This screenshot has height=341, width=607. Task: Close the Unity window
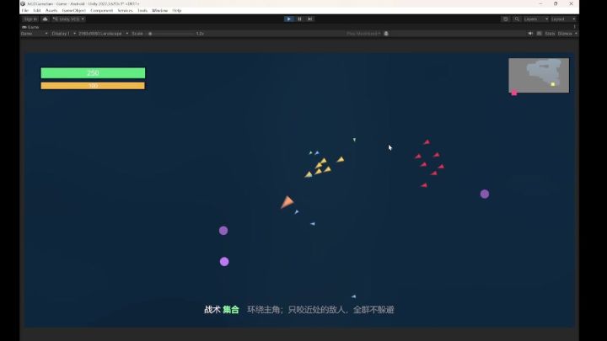(x=571, y=3)
